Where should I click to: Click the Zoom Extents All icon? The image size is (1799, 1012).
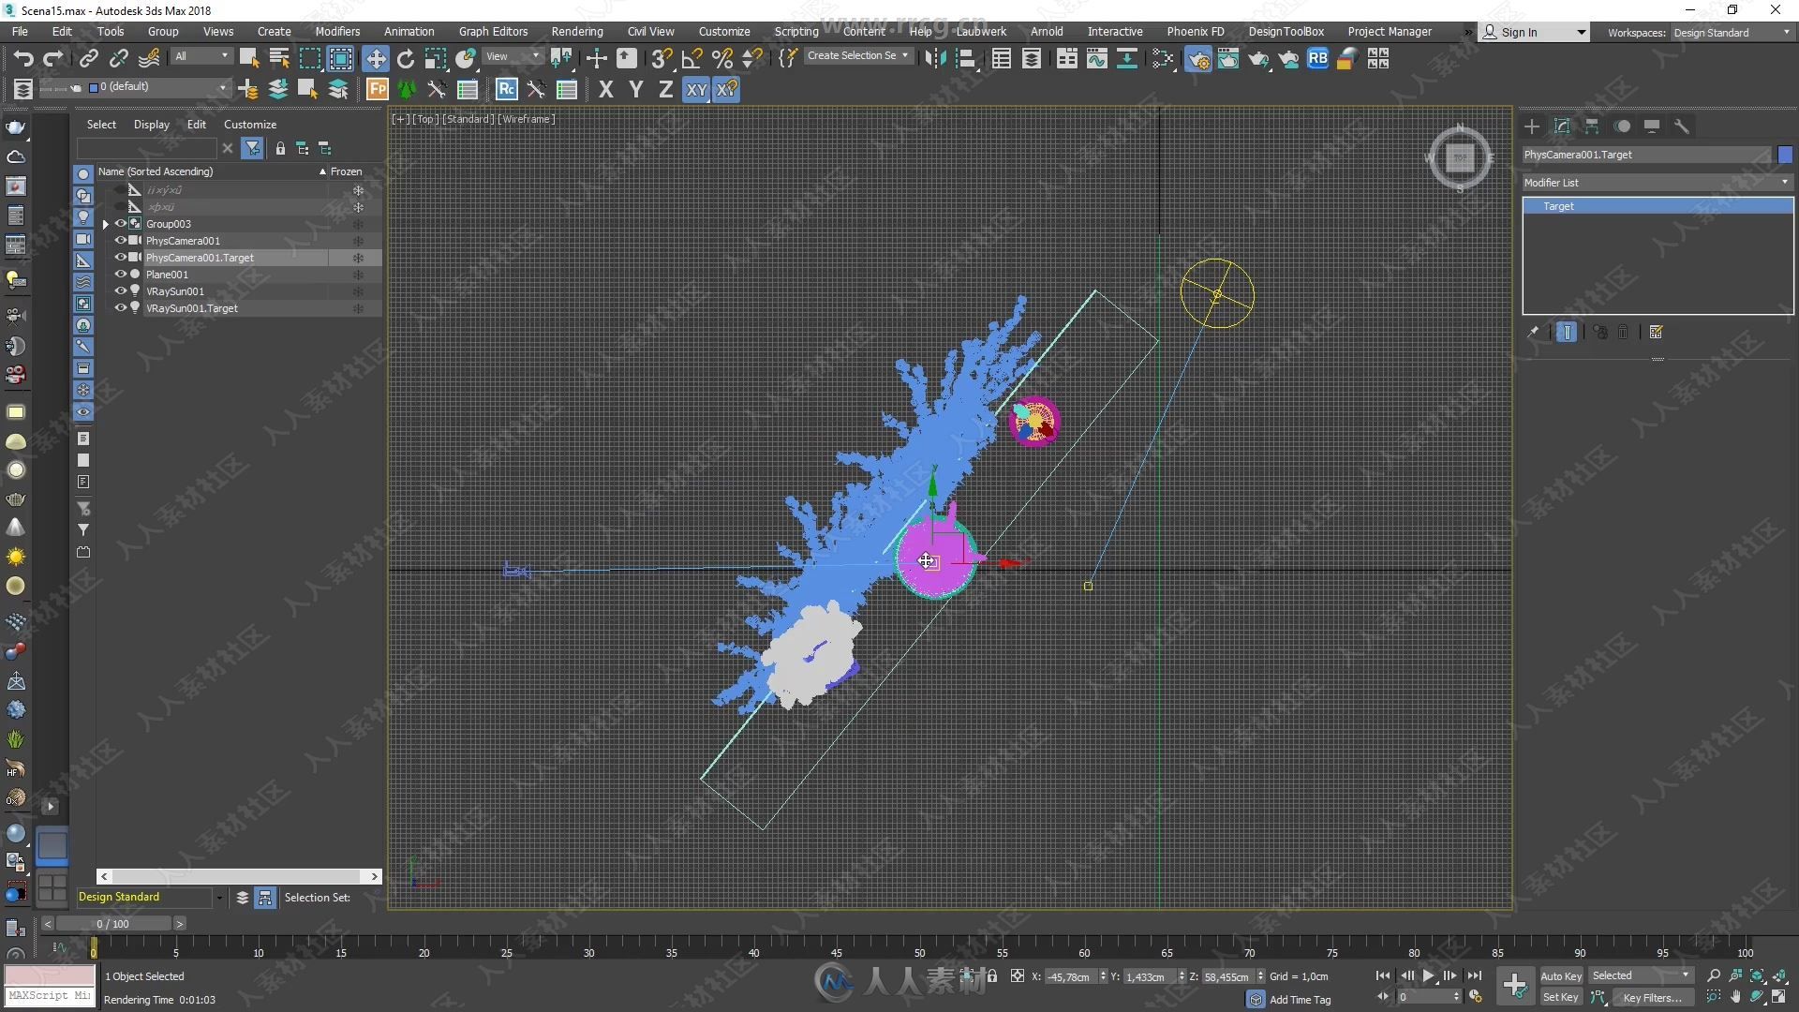coord(1779,975)
